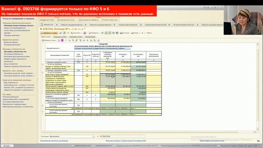
Task: Open the Состояние combo box arrow
Action: click(x=93, y=136)
